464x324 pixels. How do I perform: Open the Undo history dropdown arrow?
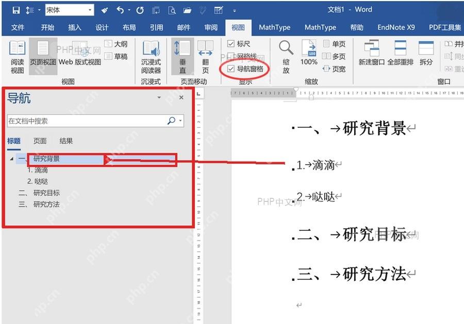(129, 10)
